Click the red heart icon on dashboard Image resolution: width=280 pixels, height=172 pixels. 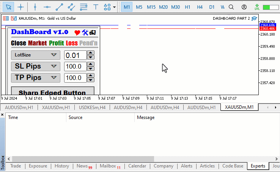pyautogui.click(x=77, y=33)
